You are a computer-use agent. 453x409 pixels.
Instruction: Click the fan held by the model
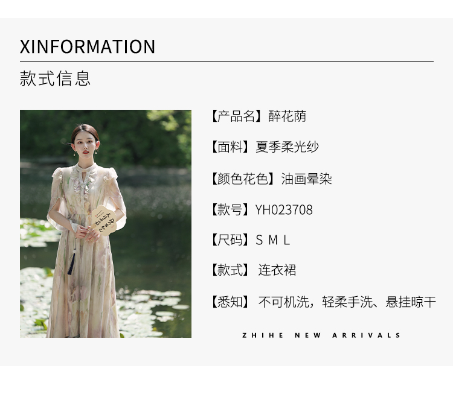click(103, 221)
